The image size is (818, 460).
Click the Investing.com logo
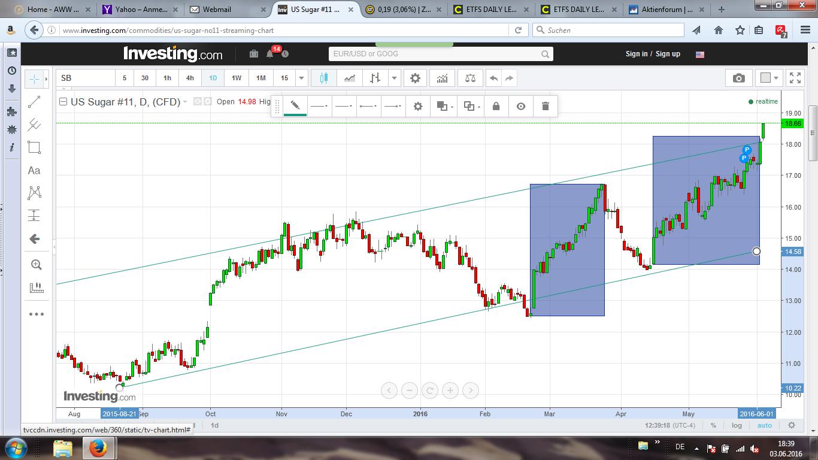click(172, 54)
